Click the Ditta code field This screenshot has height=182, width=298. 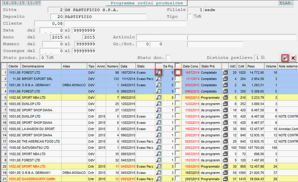(x=55, y=10)
